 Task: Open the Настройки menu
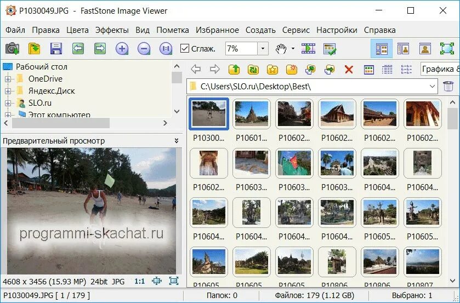337,30
